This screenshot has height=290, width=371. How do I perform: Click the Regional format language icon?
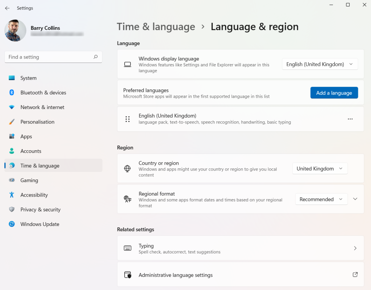[x=128, y=199]
